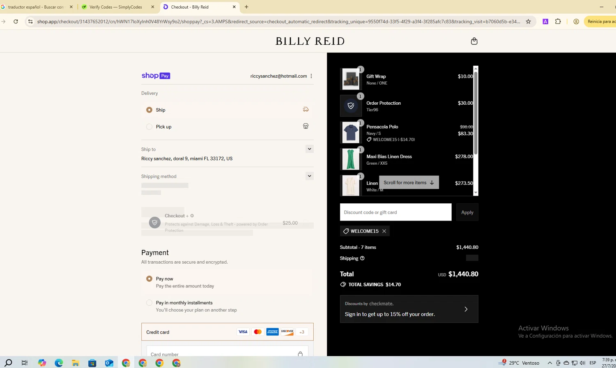Click the Discover card logo
616x368 pixels.
pos(287,332)
